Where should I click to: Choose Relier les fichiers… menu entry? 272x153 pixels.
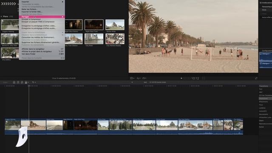(42, 9)
